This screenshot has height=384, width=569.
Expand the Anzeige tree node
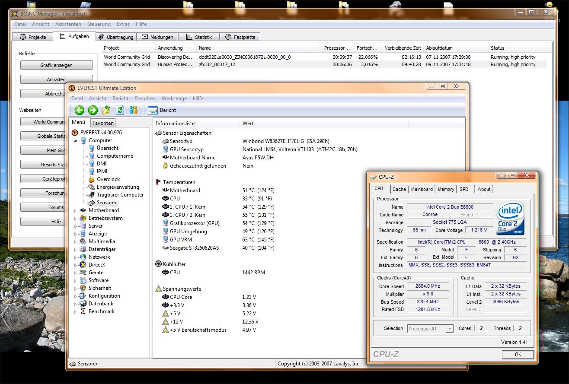[76, 234]
